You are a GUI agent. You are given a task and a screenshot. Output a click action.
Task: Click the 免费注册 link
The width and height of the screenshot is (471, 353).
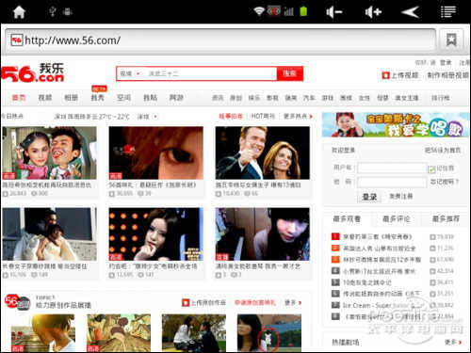click(x=401, y=197)
